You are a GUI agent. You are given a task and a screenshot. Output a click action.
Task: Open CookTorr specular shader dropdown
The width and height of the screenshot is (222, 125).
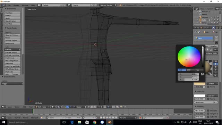click(212, 96)
